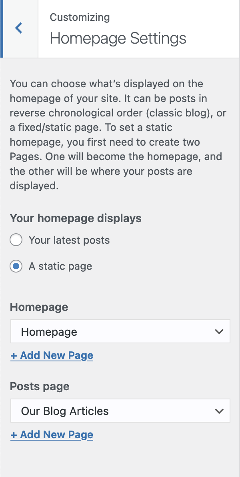This screenshot has width=240, height=477.
Task: Click '+ Add New Page' under Homepage
Action: 52,355
